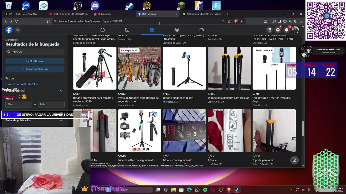Open Tripode Magnetico Ulanzi listing image
The height and width of the screenshot is (194, 346).
pos(184,68)
